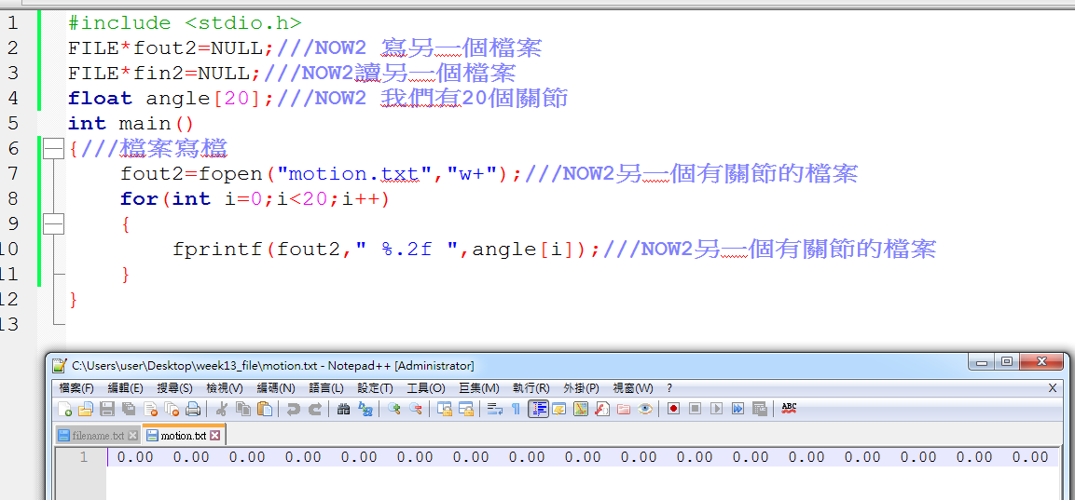1075x500 pixels.
Task: Toggle show all characters pilcrow icon
Action: [x=516, y=409]
